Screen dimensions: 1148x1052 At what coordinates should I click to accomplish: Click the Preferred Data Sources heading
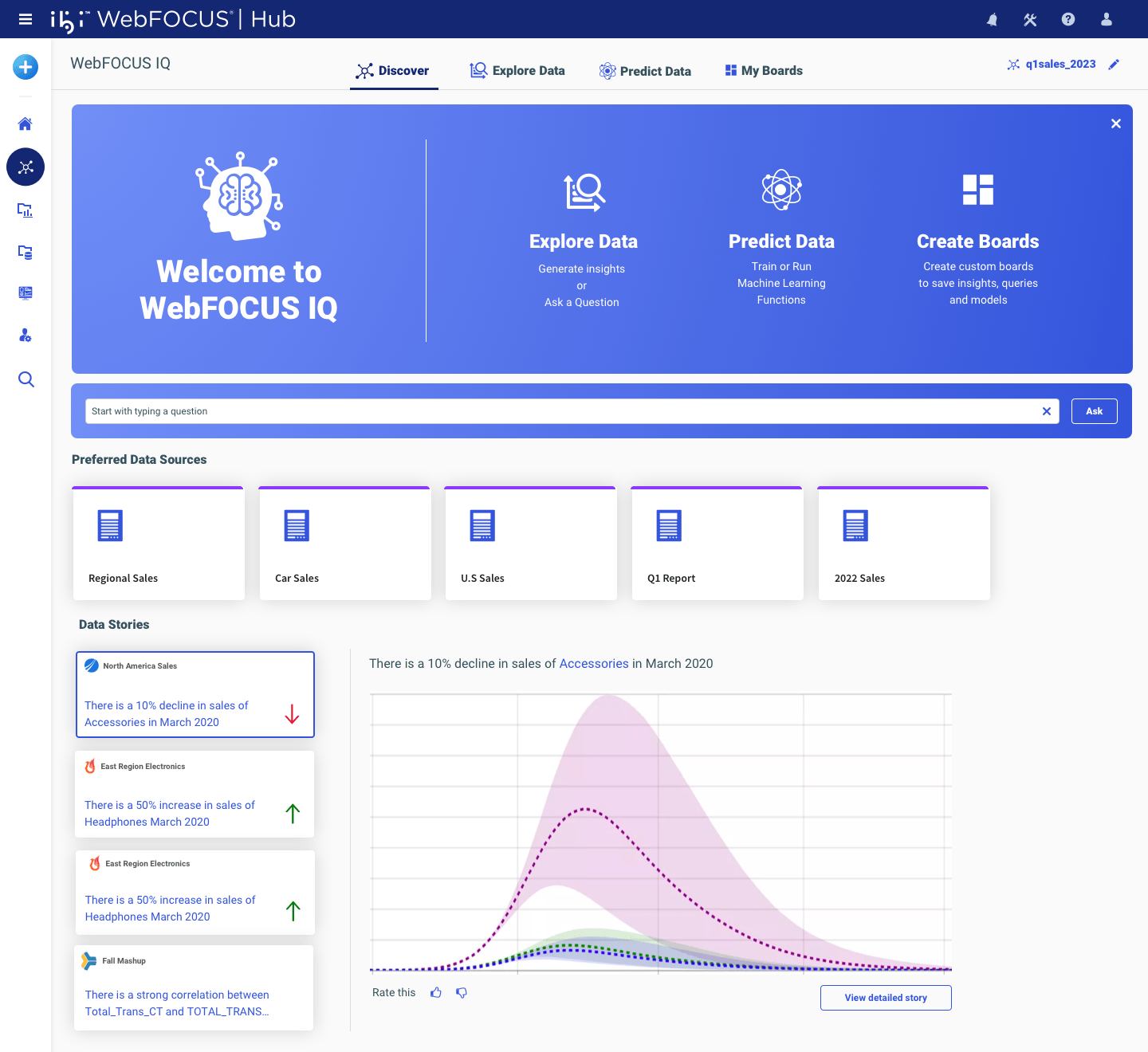click(x=139, y=460)
